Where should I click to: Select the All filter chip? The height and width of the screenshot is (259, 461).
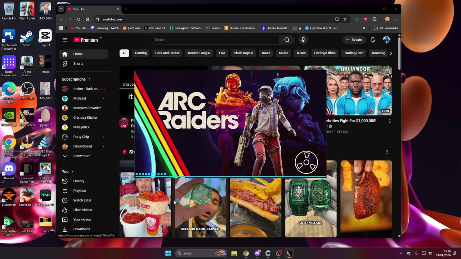tap(124, 53)
